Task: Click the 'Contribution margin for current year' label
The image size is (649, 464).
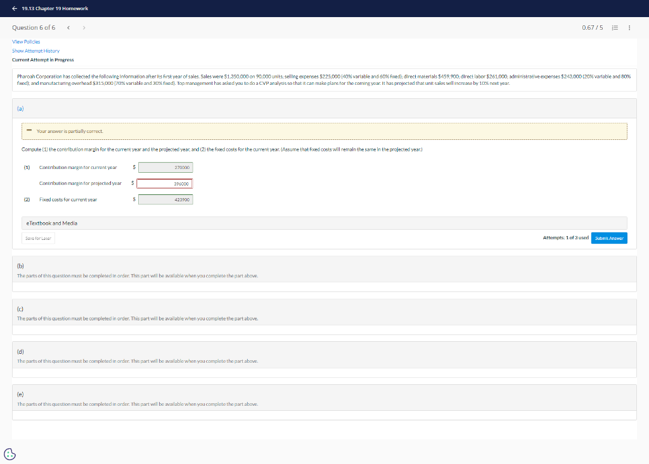Action: pyautogui.click(x=78, y=168)
